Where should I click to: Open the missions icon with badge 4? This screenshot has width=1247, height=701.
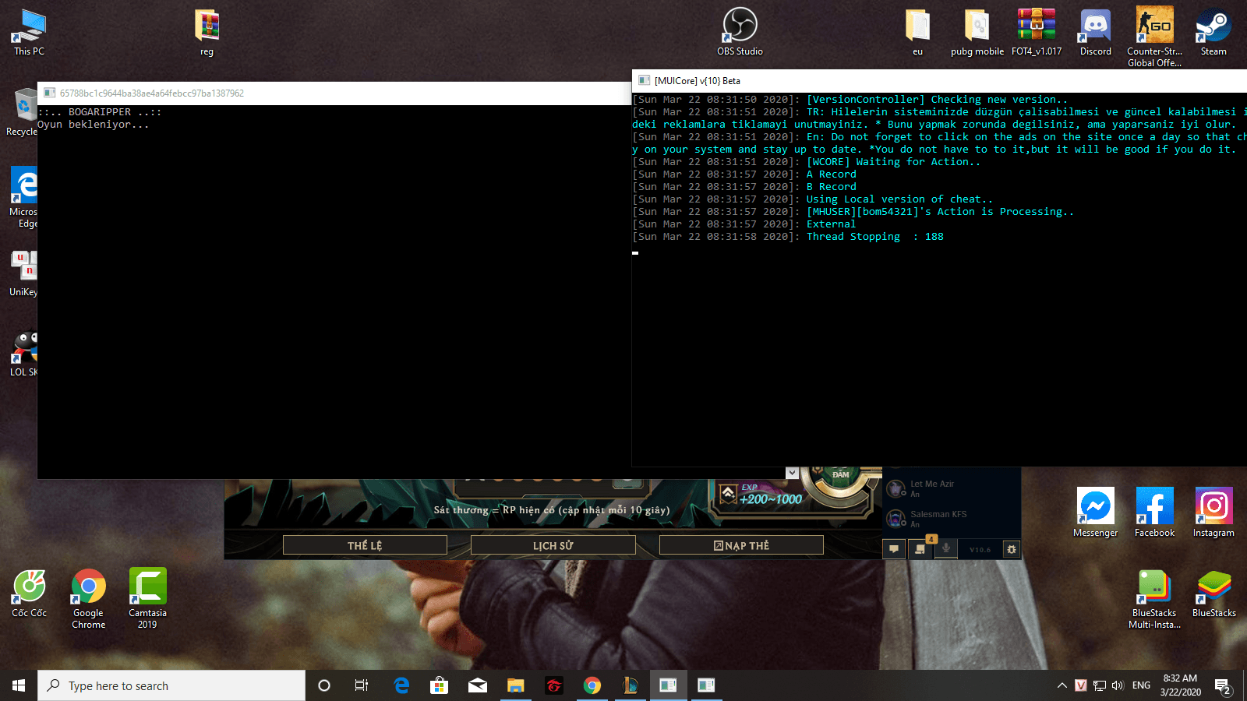pyautogui.click(x=920, y=549)
